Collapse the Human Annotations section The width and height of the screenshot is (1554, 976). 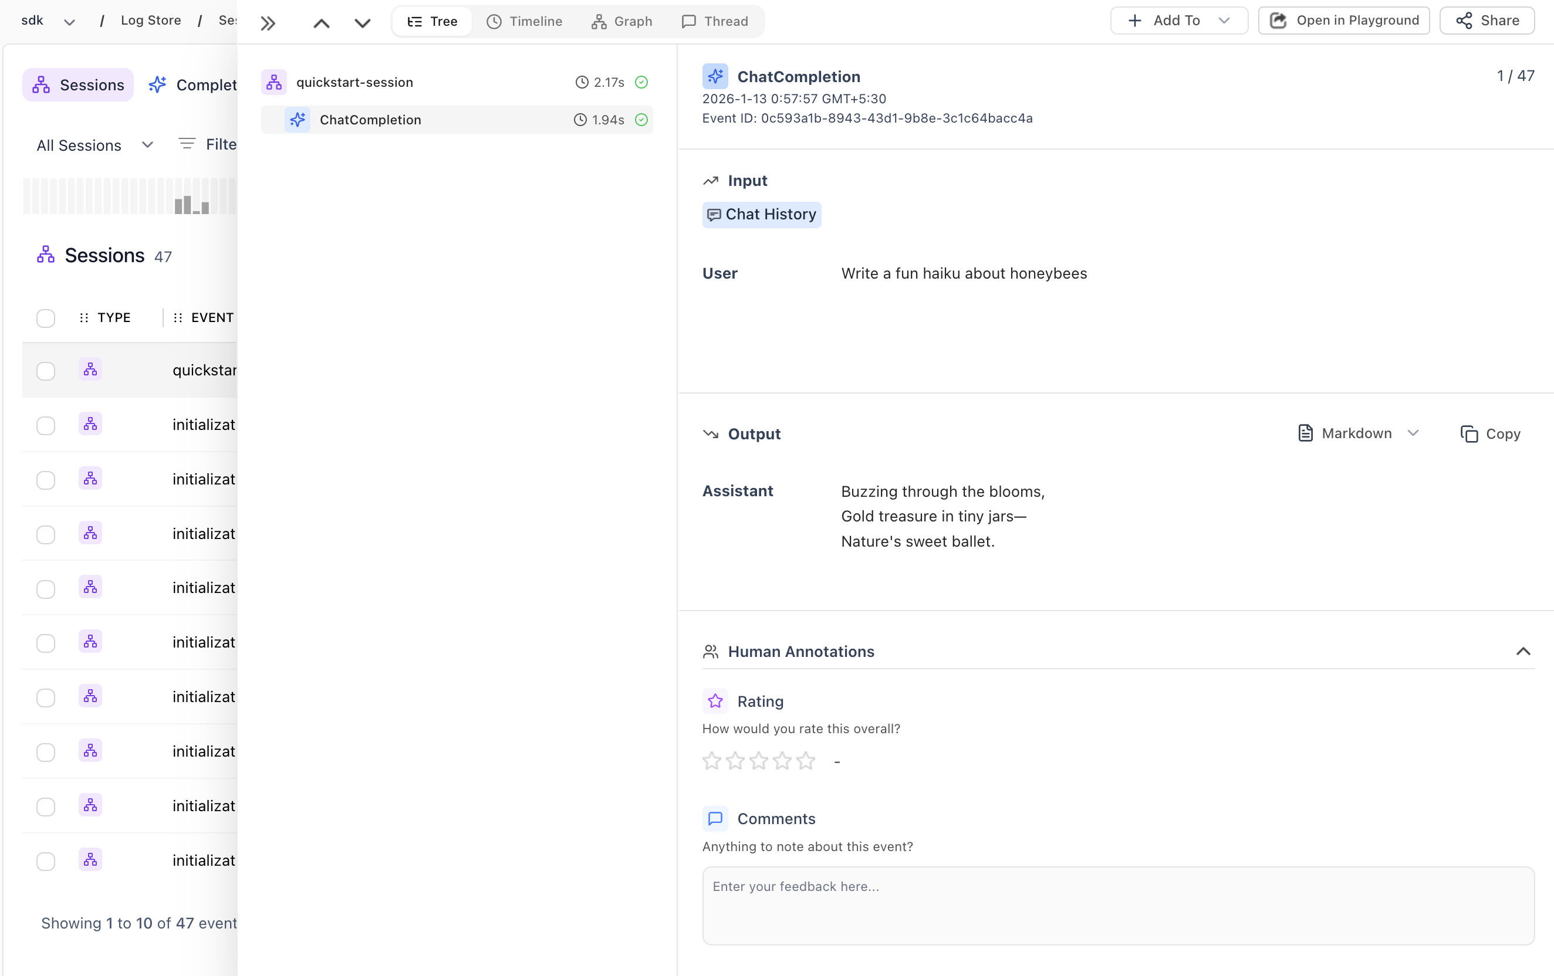tap(1523, 652)
